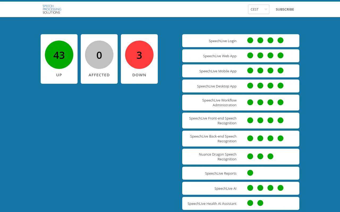Click the AFFECTED caption text

99,75
